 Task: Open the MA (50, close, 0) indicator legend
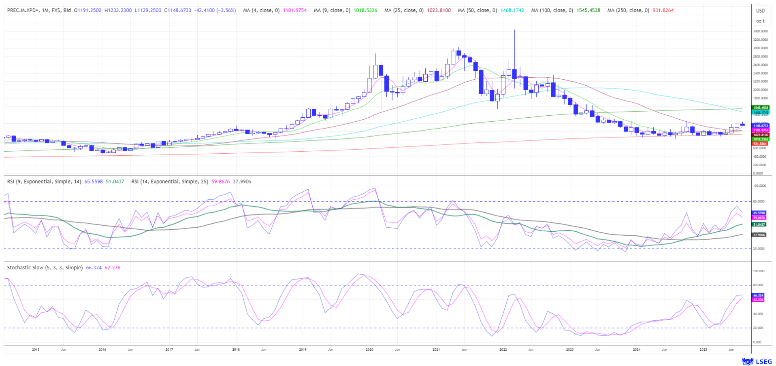coord(477,11)
